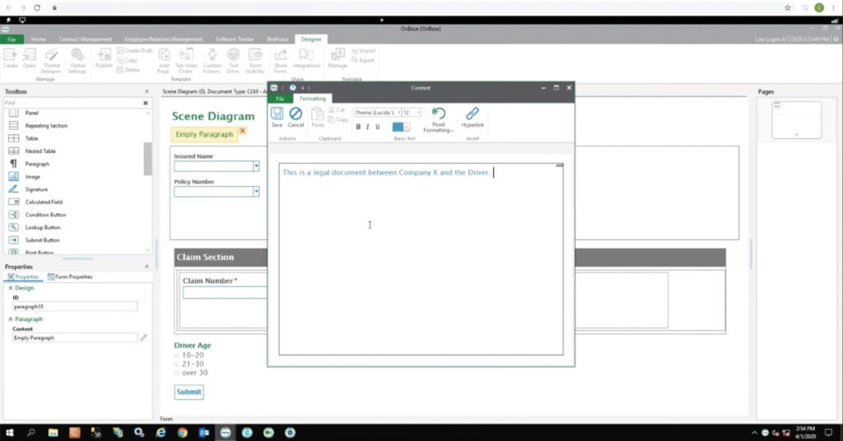Image resolution: width=843 pixels, height=441 pixels.
Task: Delete paragraph with the red X icon
Action: click(x=242, y=132)
